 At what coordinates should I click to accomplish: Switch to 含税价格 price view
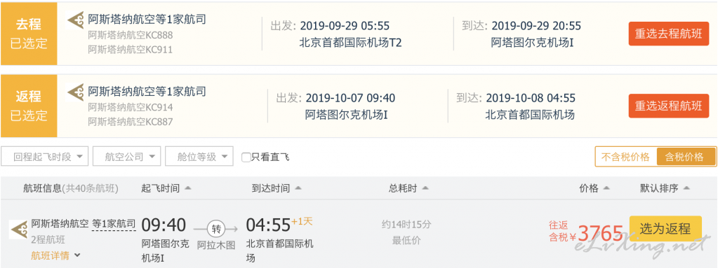point(686,157)
